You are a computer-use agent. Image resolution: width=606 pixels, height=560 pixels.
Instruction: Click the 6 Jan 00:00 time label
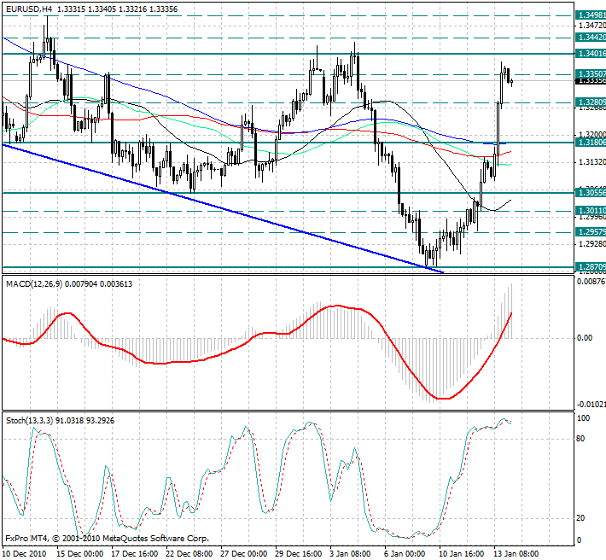405,554
